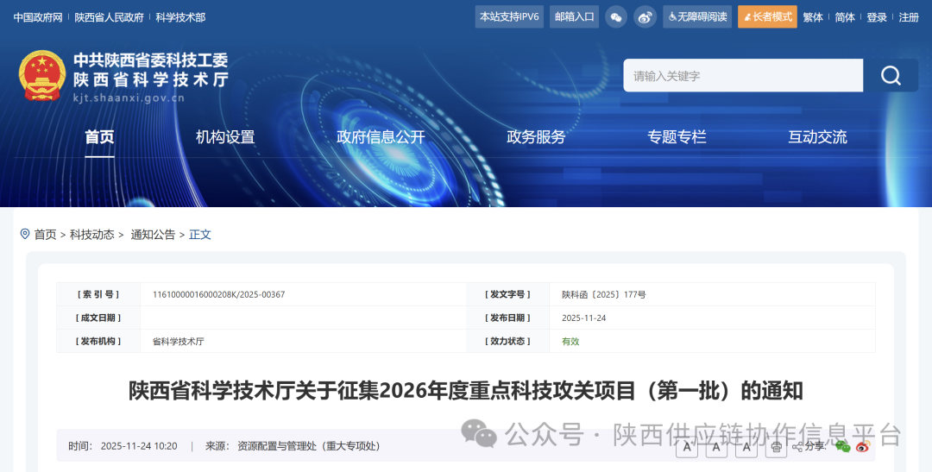Image resolution: width=932 pixels, height=472 pixels.
Task: Select 专题专栏 in navigation
Action: (677, 137)
